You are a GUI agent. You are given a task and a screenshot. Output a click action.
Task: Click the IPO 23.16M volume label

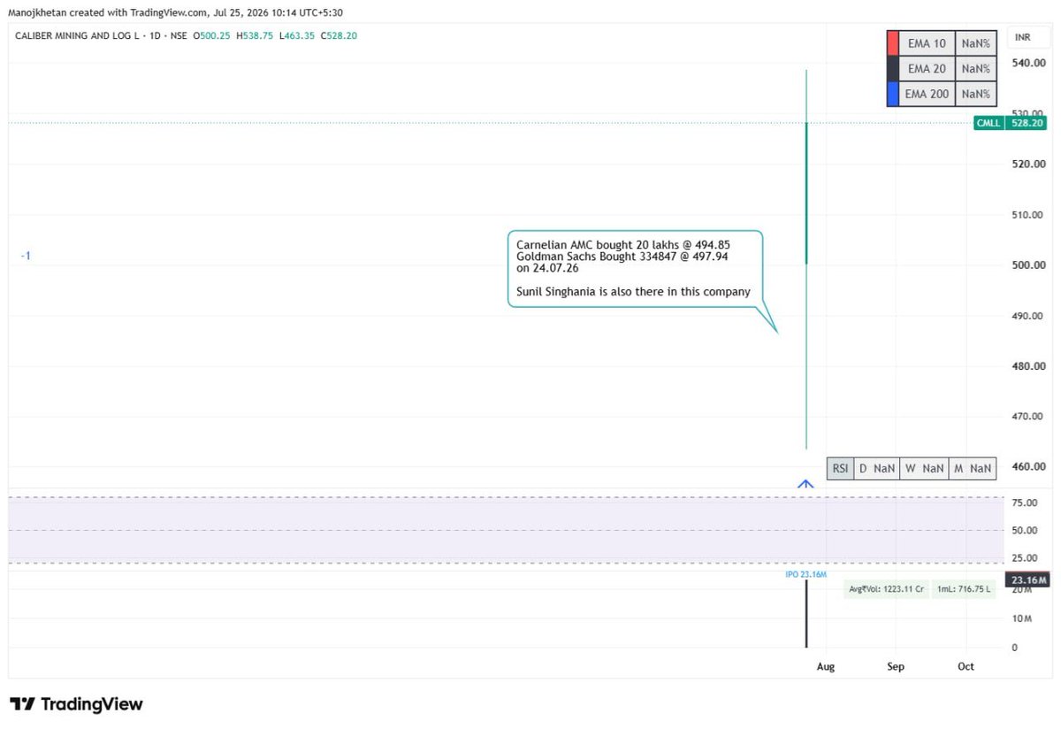click(805, 575)
